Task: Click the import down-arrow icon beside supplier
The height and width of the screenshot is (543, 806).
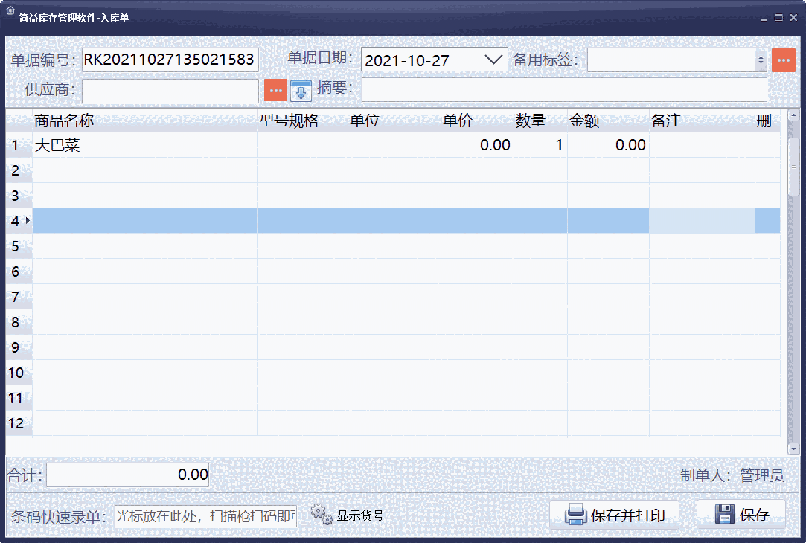Action: pyautogui.click(x=301, y=91)
